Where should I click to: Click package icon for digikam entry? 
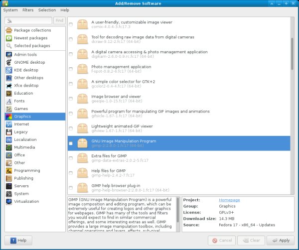click(x=82, y=54)
